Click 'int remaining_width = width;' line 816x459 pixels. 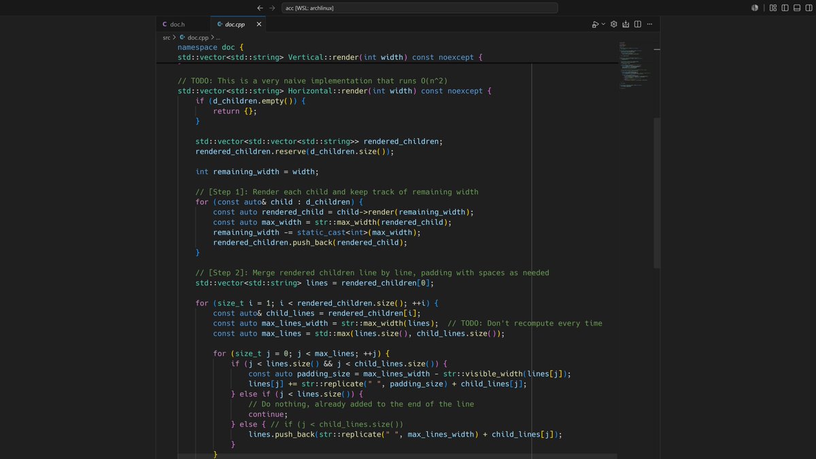coord(257,172)
